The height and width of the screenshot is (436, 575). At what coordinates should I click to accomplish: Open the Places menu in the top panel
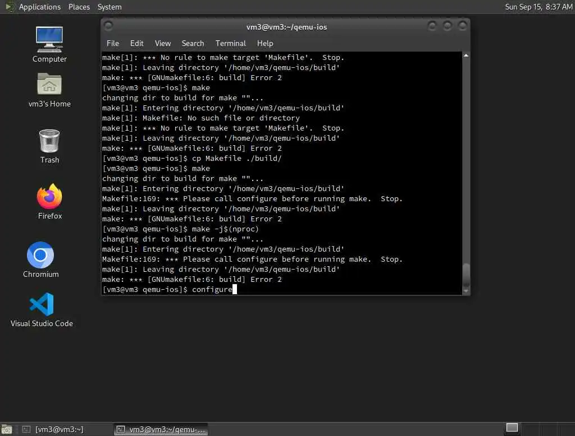[79, 7]
